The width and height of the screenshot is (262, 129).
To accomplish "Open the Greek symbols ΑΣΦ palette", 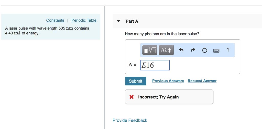I will click(x=166, y=50).
